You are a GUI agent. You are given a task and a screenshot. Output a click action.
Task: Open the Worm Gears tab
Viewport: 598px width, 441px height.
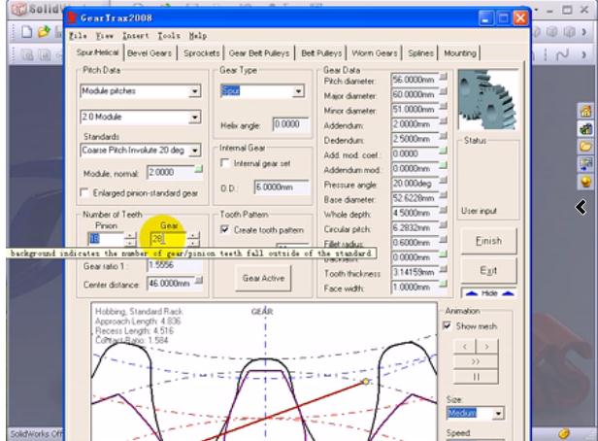pos(375,53)
